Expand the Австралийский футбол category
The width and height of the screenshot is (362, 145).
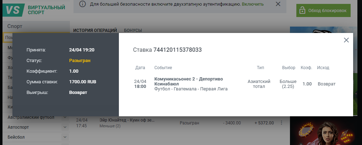(x=65, y=117)
